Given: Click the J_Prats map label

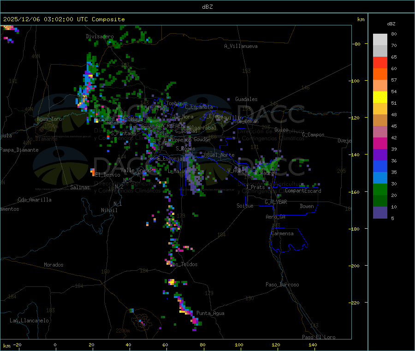Looking at the screenshot, I should [x=255, y=187].
